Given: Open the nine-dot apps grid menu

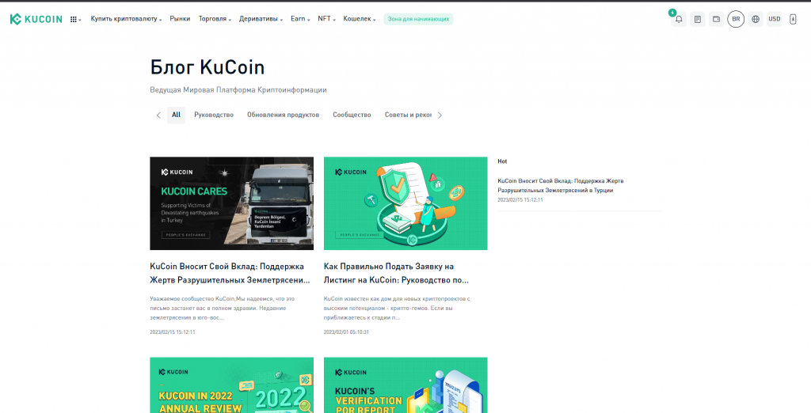Looking at the screenshot, I should point(75,19).
